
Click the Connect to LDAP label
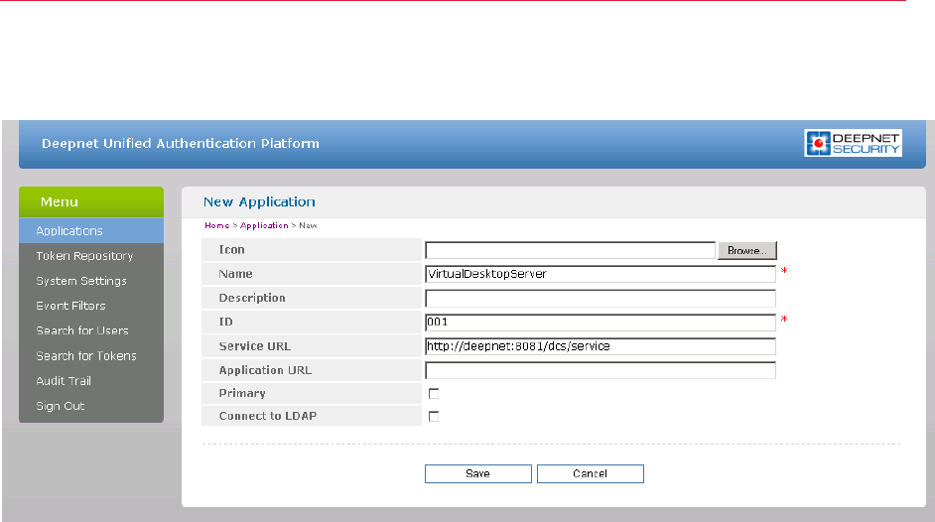click(268, 416)
